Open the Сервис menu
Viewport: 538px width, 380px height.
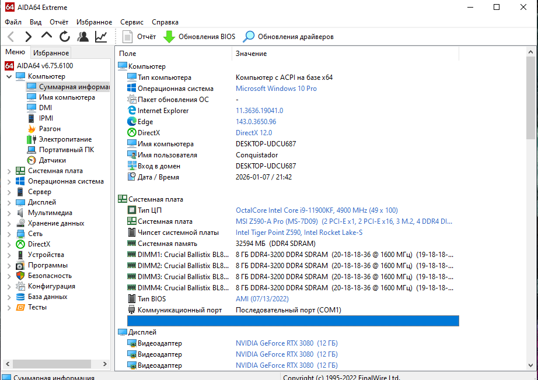pyautogui.click(x=132, y=22)
